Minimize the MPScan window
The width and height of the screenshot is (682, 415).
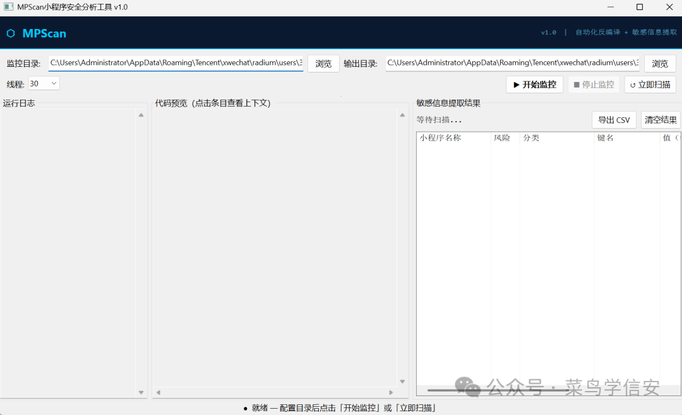click(x=611, y=7)
